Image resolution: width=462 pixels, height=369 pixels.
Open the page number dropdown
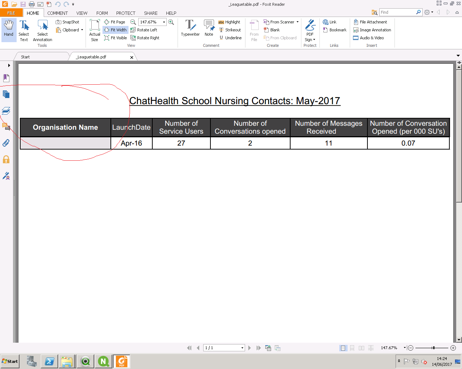coord(242,348)
